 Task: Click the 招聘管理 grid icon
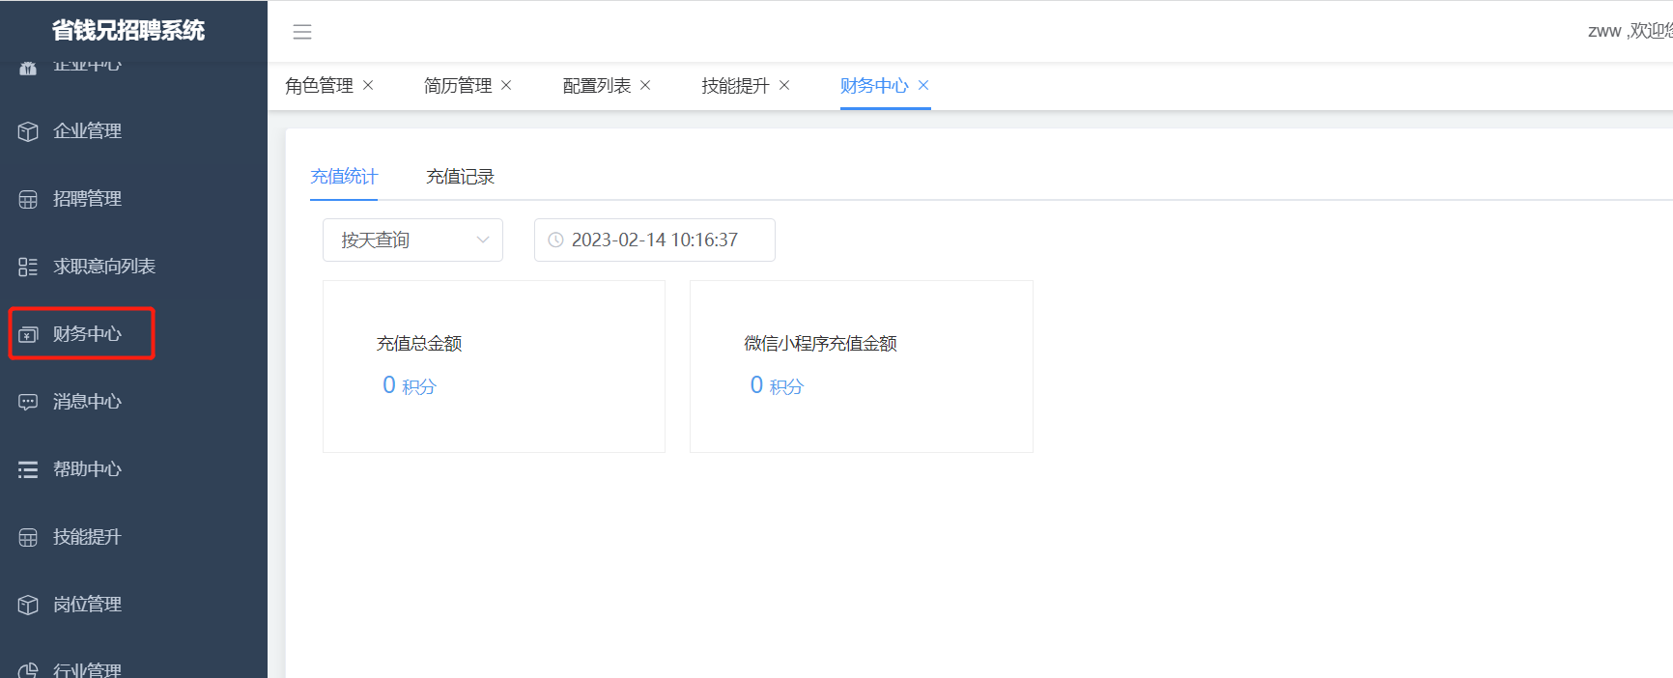click(28, 199)
